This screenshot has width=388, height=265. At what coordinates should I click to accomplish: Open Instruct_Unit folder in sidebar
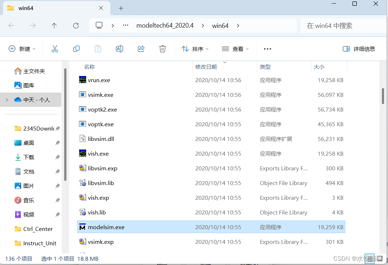[36, 243]
